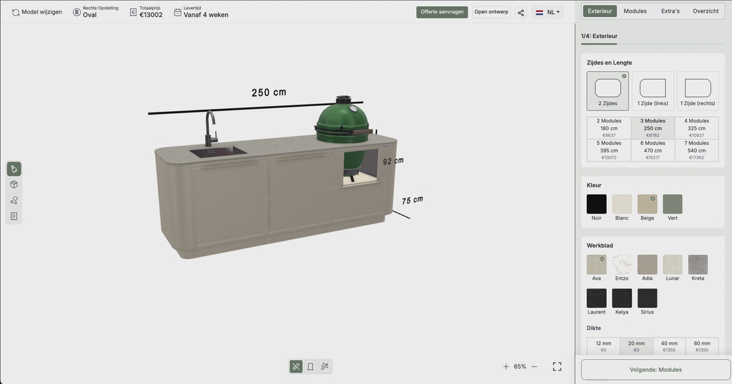Choose the 4 Modules 325 cm size

697,128
